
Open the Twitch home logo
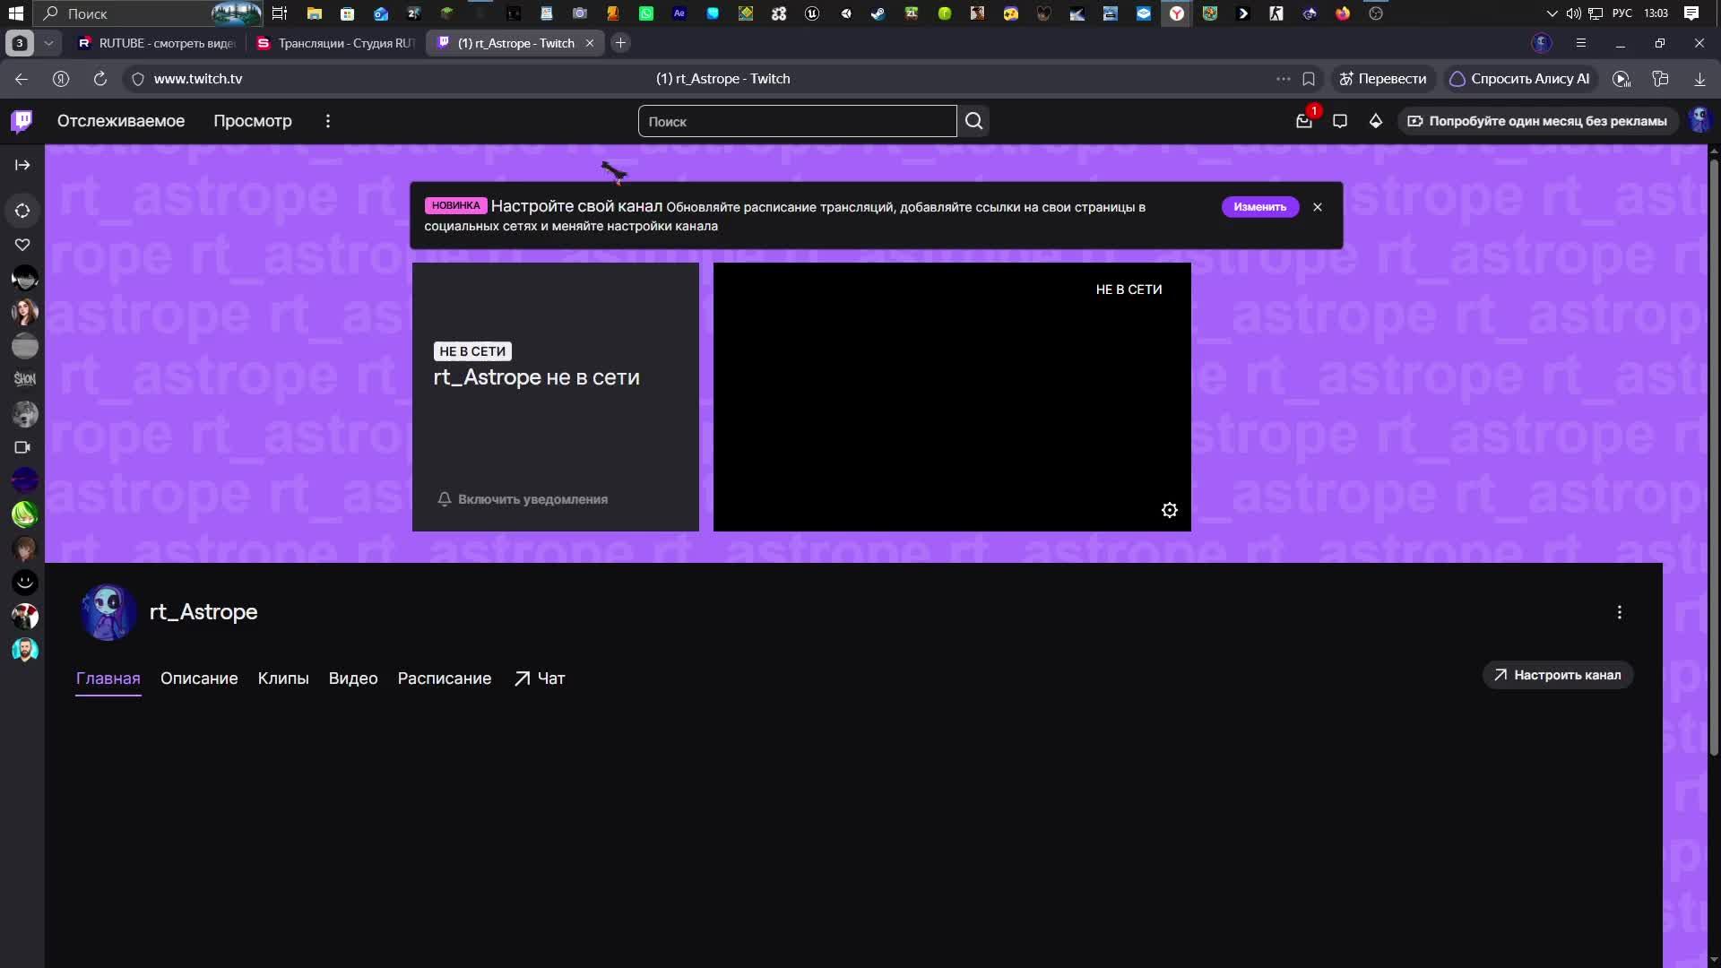pos(22,121)
